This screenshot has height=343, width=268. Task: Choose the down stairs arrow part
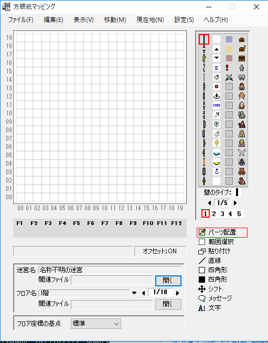[x=217, y=58]
